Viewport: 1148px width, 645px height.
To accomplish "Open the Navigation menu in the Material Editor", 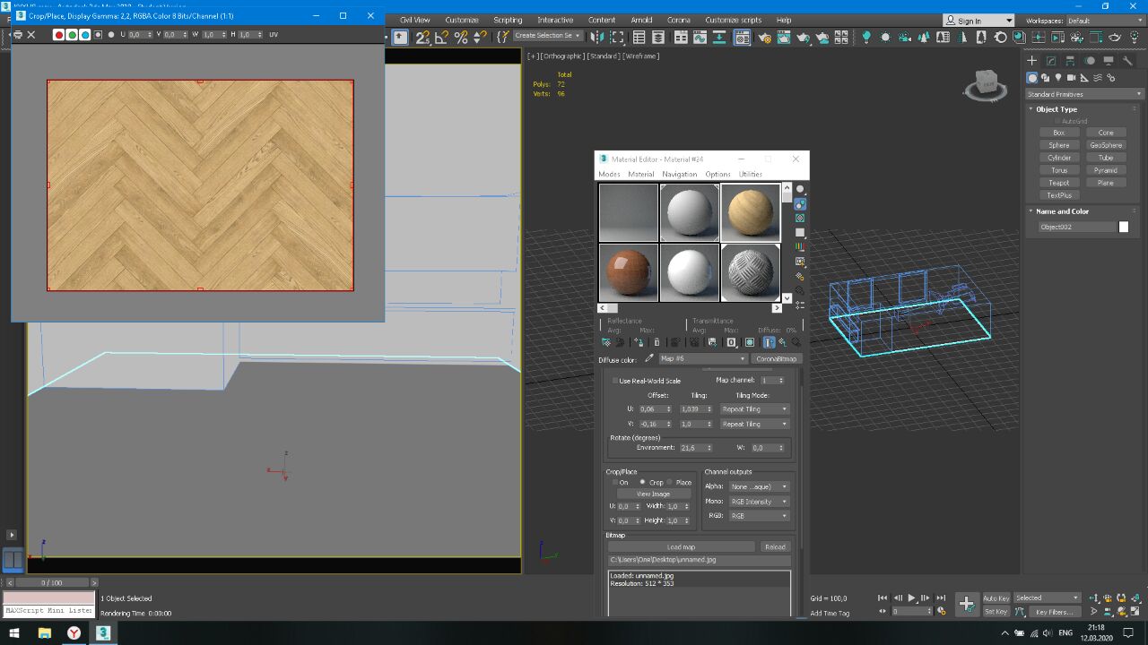I will 679,175.
